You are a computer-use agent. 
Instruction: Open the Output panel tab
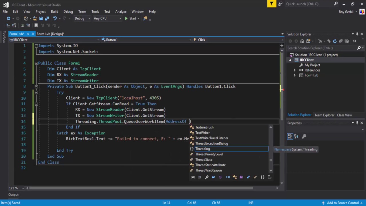click(x=13, y=195)
